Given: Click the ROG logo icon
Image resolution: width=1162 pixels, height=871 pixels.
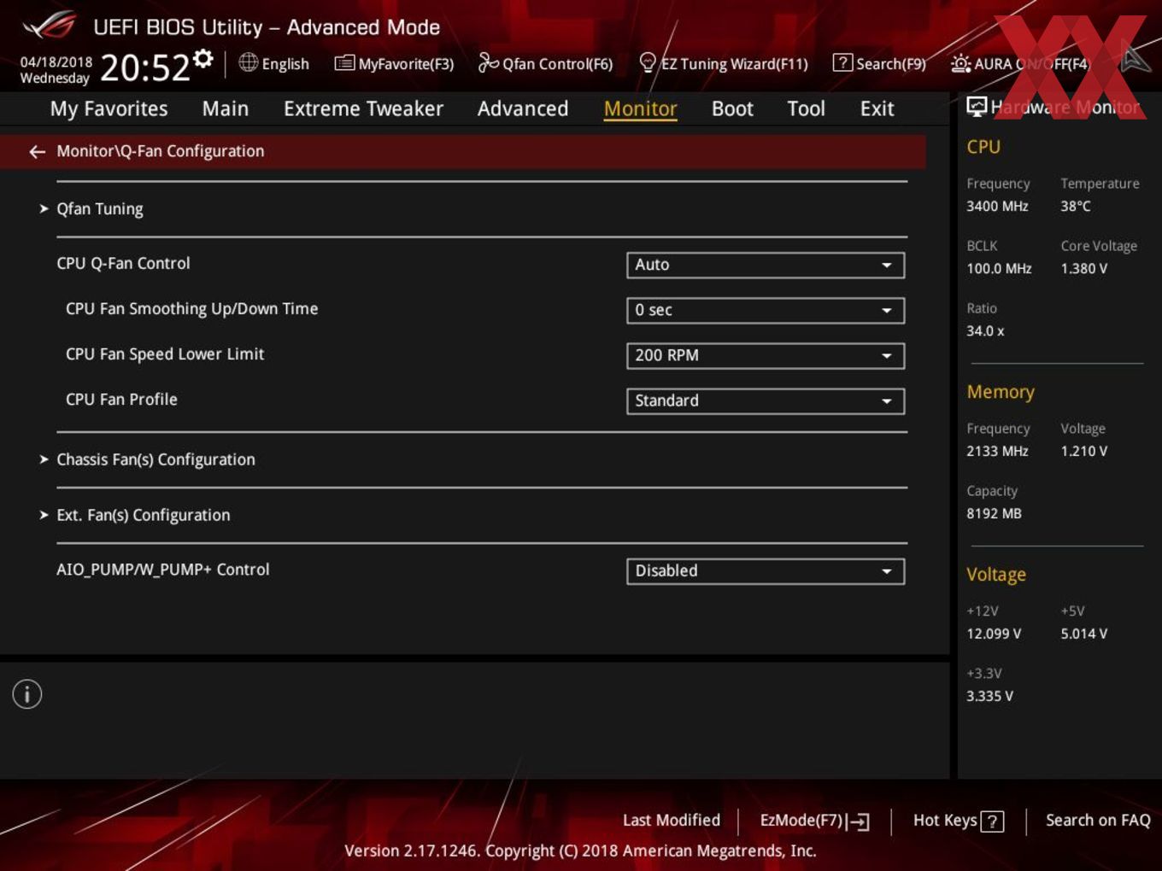Looking at the screenshot, I should [50, 26].
